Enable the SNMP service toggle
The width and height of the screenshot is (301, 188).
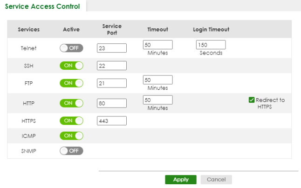71,151
